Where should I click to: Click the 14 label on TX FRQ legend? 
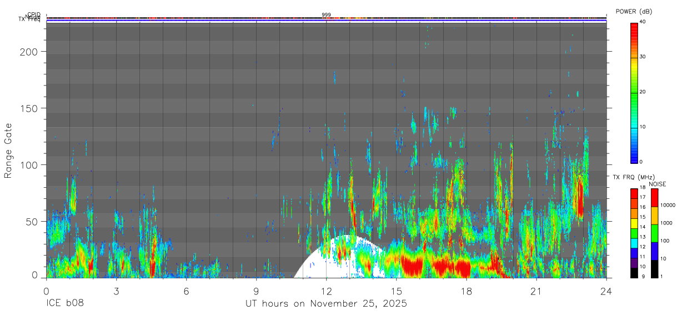(643, 227)
